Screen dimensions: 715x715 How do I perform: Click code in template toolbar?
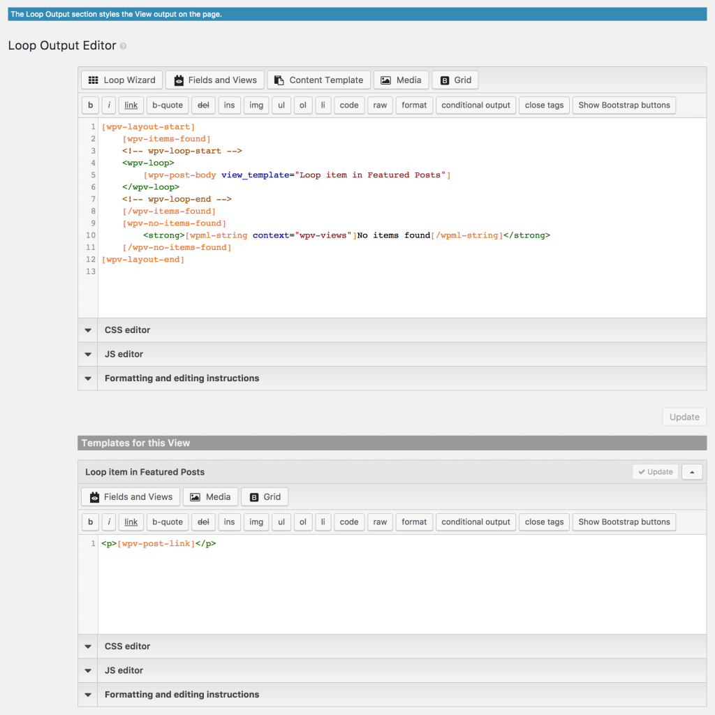pyautogui.click(x=349, y=522)
